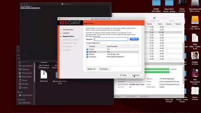
Task: Open the Music desktop folder
Action: (195, 94)
